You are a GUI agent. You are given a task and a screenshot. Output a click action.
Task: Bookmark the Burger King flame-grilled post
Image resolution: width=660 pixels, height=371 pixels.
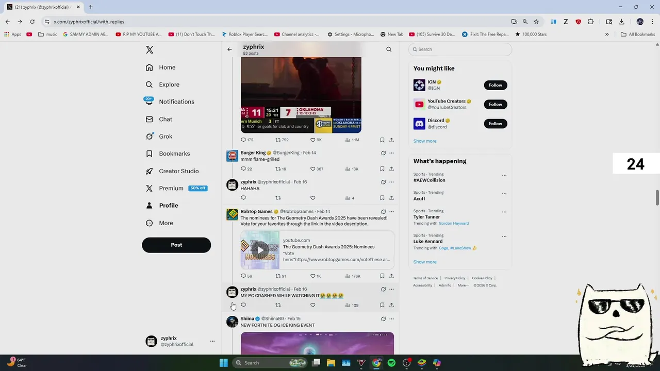tap(382, 169)
